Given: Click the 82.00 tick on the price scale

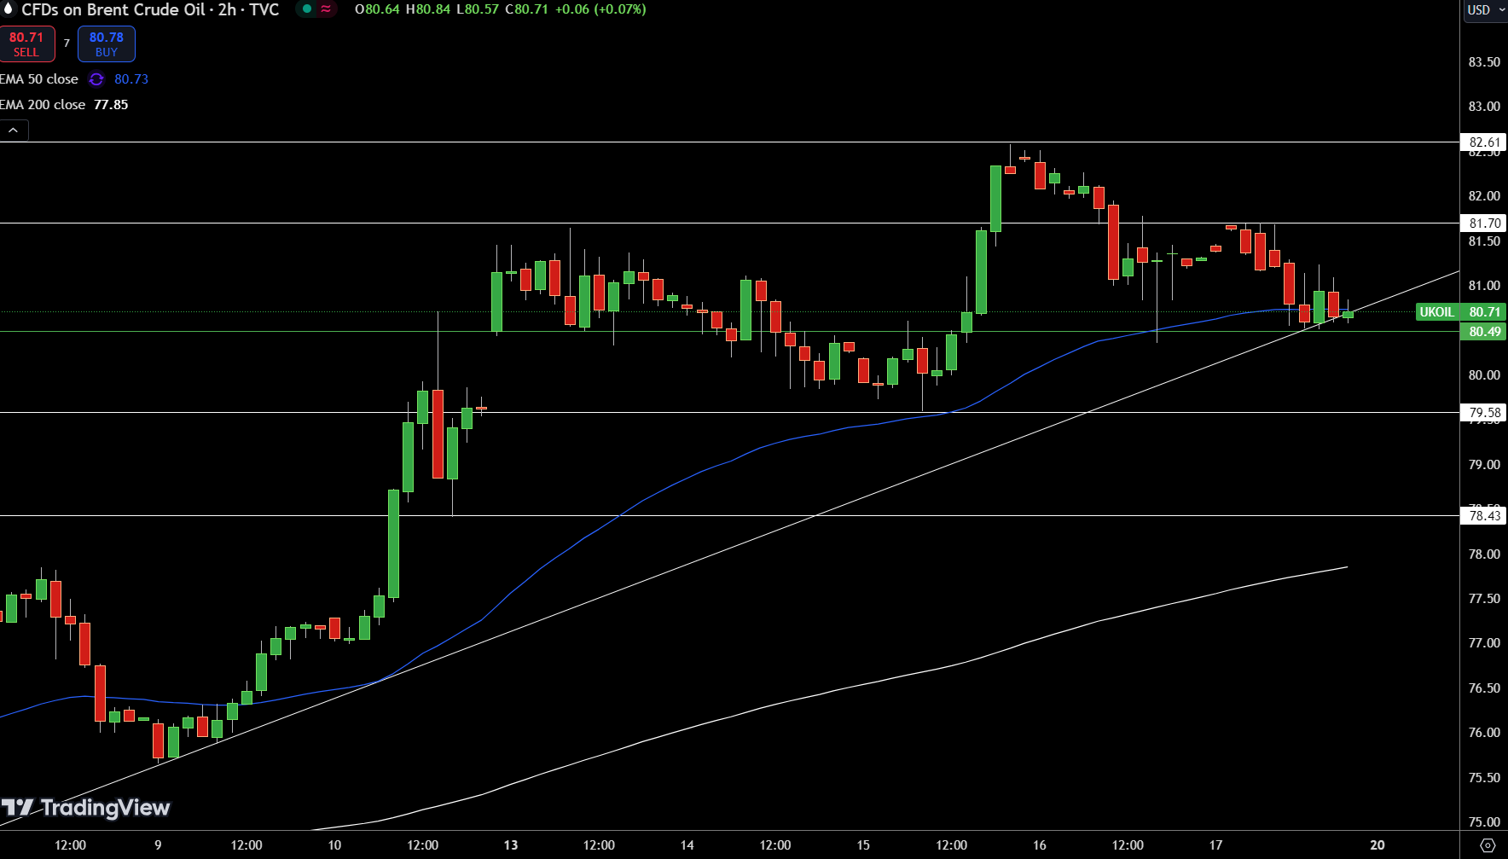Looking at the screenshot, I should click(1484, 196).
